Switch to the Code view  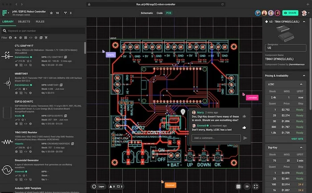tap(160, 13)
